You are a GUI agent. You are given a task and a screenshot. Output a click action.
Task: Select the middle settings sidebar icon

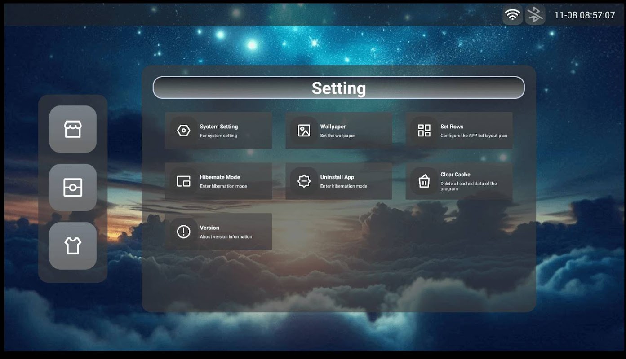73,188
